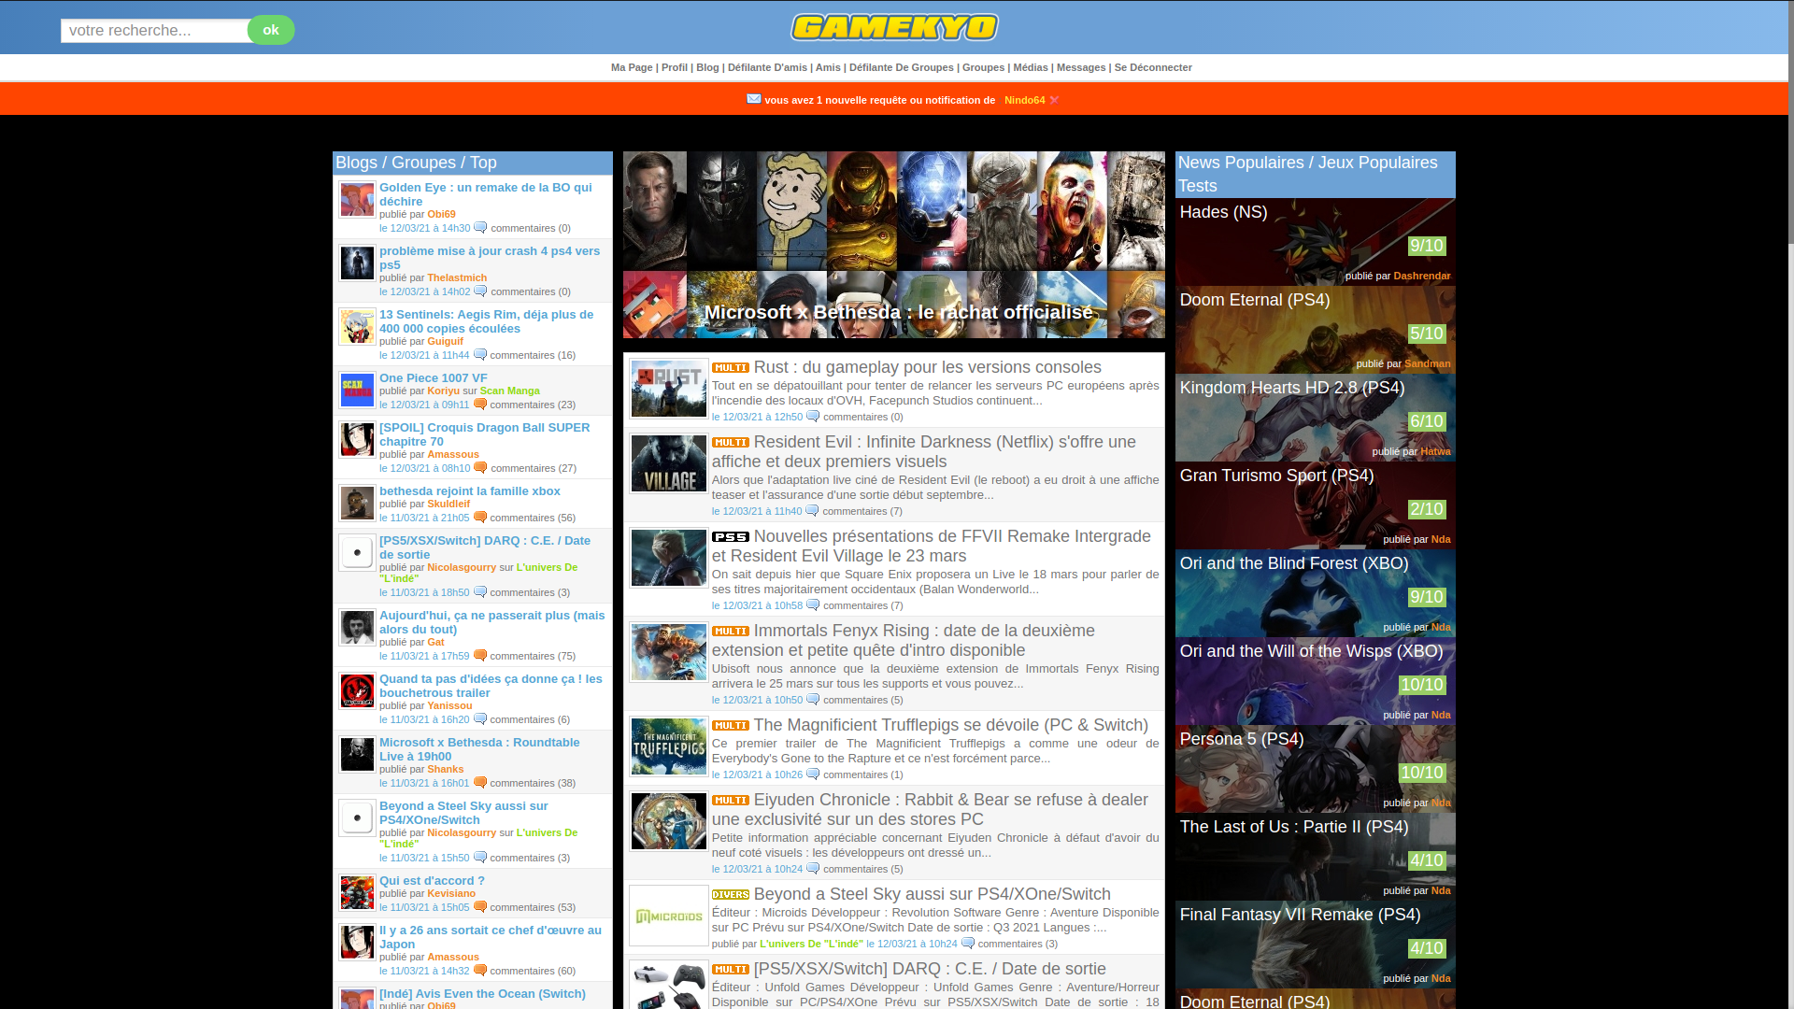Click the Gamekyo logo
1794x1009 pixels.
pos(894,27)
